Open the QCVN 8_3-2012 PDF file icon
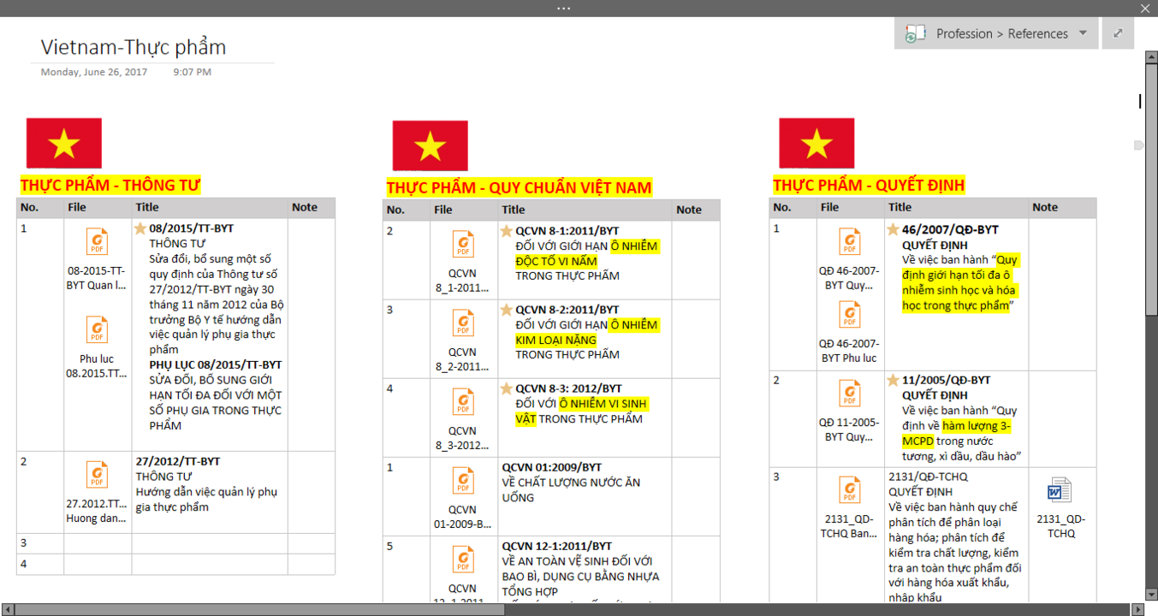This screenshot has width=1158, height=616. [x=463, y=402]
